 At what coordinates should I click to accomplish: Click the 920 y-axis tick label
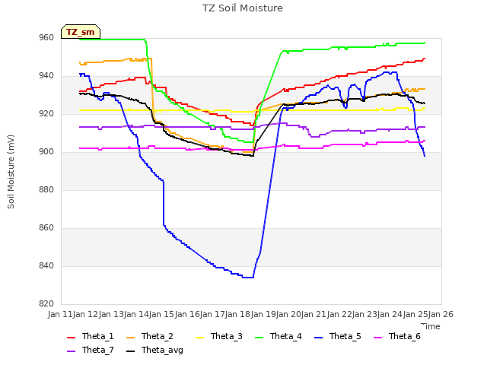click(x=46, y=114)
